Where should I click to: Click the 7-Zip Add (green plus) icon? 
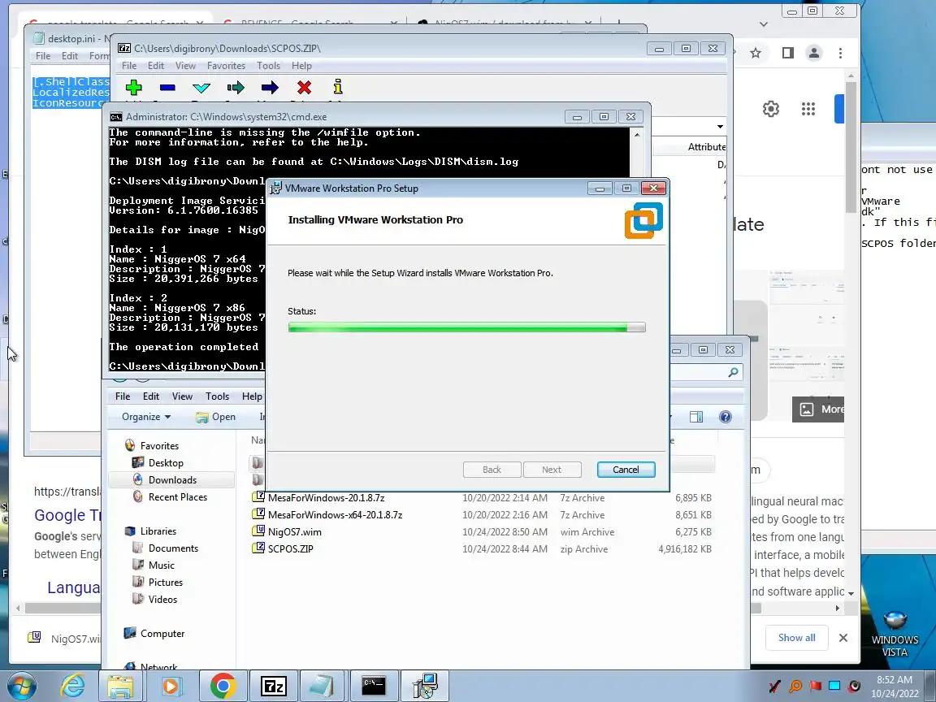pos(134,88)
